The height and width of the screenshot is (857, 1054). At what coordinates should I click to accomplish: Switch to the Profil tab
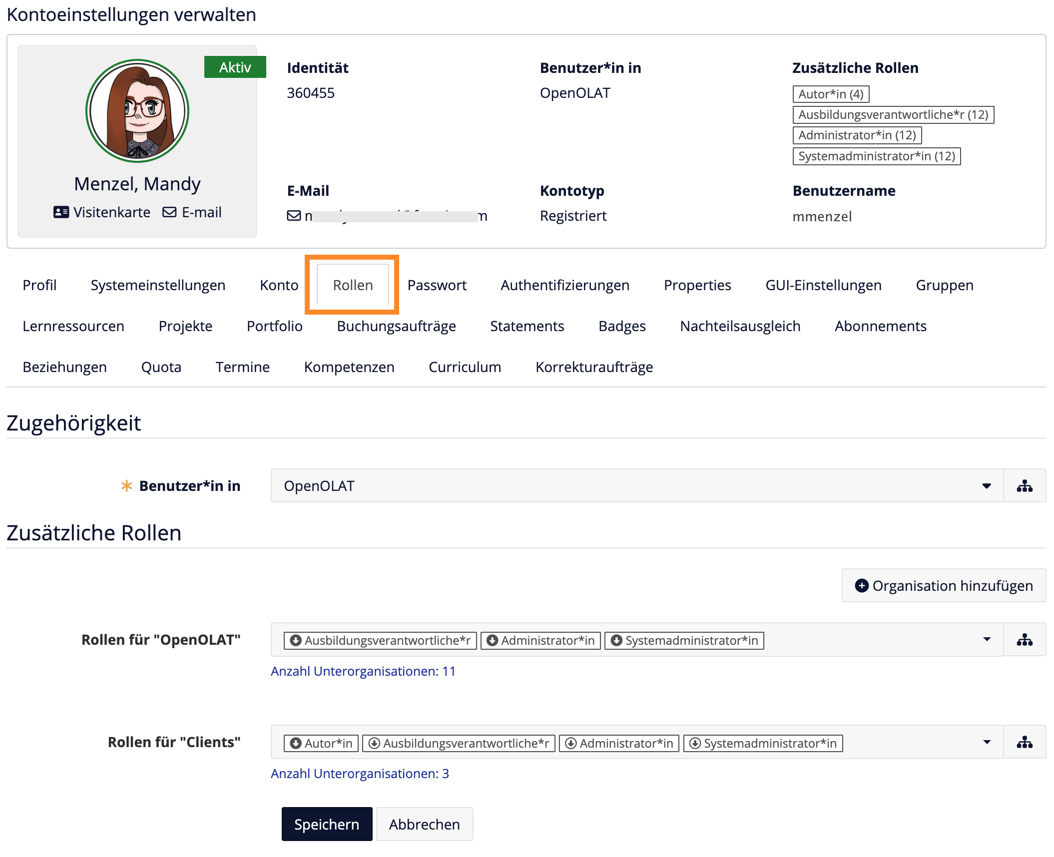click(x=39, y=285)
